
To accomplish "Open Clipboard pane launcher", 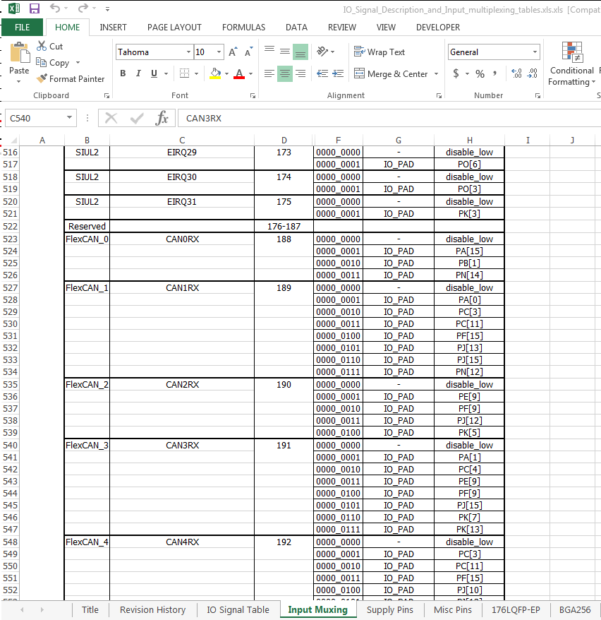I will (x=107, y=96).
